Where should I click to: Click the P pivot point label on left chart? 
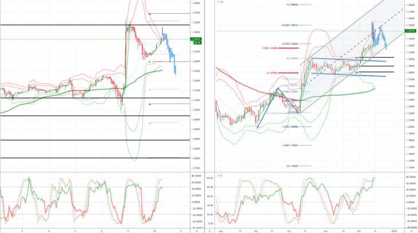(x=149, y=62)
